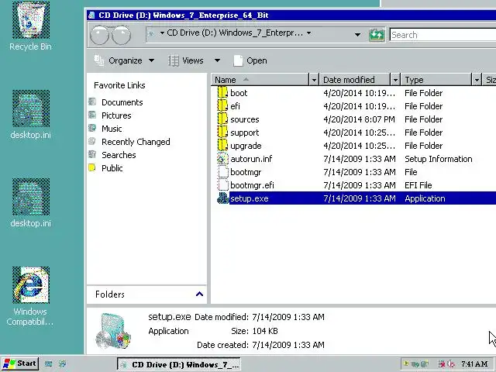496x372 pixels.
Task: Select the autorun.inf file name
Action: [x=251, y=159]
